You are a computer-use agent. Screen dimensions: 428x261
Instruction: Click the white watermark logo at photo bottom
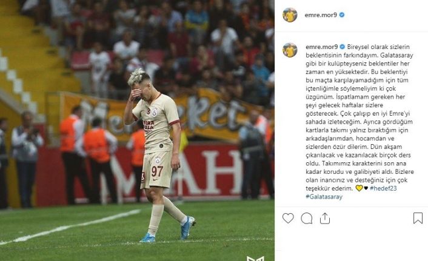coord(255,258)
